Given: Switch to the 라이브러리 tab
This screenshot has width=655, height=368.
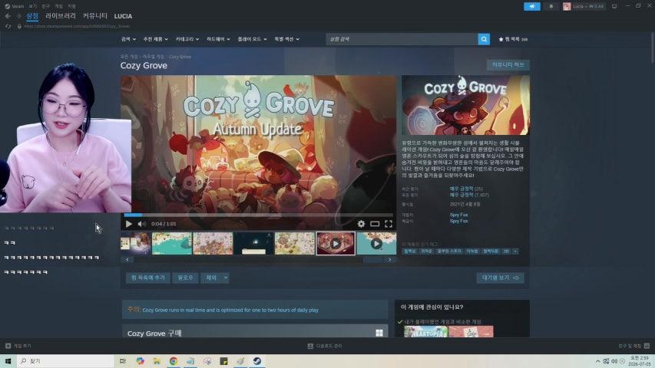Looking at the screenshot, I should (61, 16).
